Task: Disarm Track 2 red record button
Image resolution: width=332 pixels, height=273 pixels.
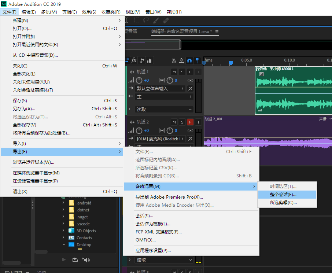Action: (x=190, y=122)
